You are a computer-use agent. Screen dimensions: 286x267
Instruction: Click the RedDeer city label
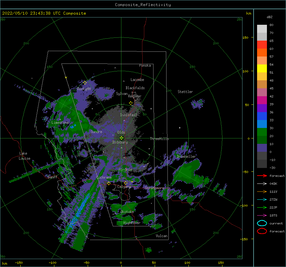coord(135,96)
